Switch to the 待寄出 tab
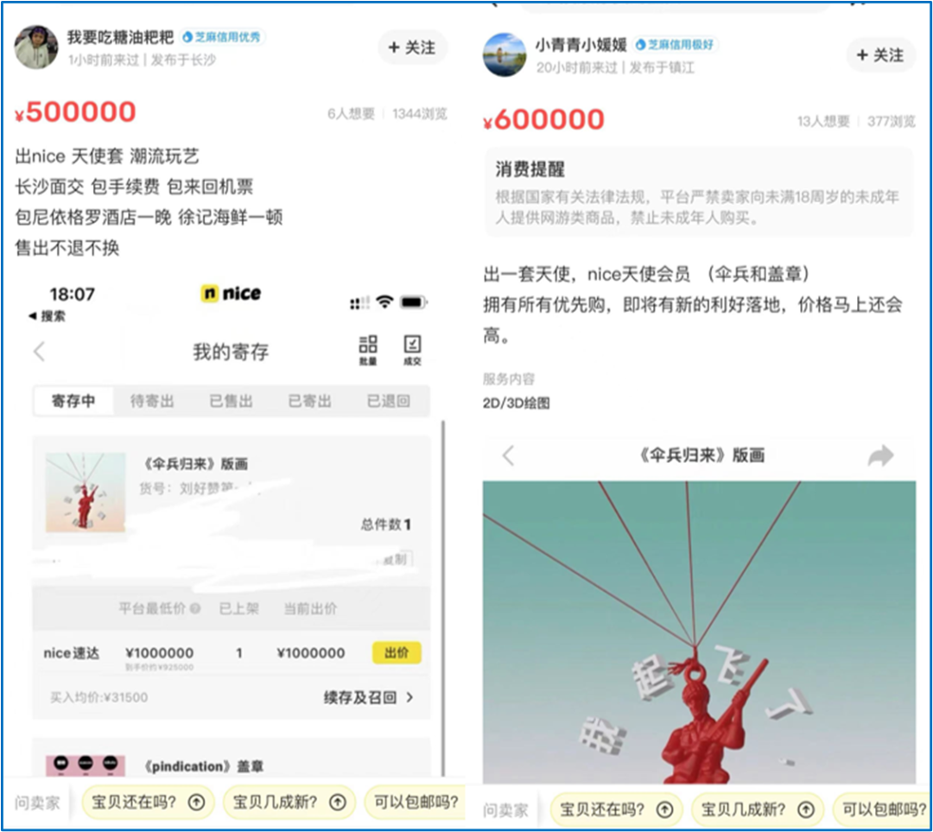The width and height of the screenshot is (933, 832). pos(153,401)
